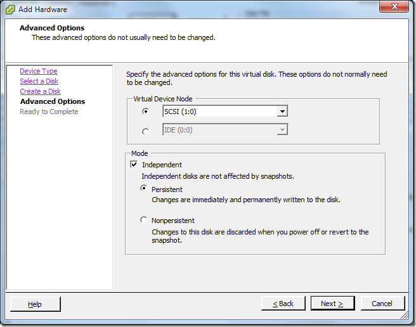The width and height of the screenshot is (416, 327).
Task: Click the resize grip at dialog corner
Action: [x=405, y=315]
